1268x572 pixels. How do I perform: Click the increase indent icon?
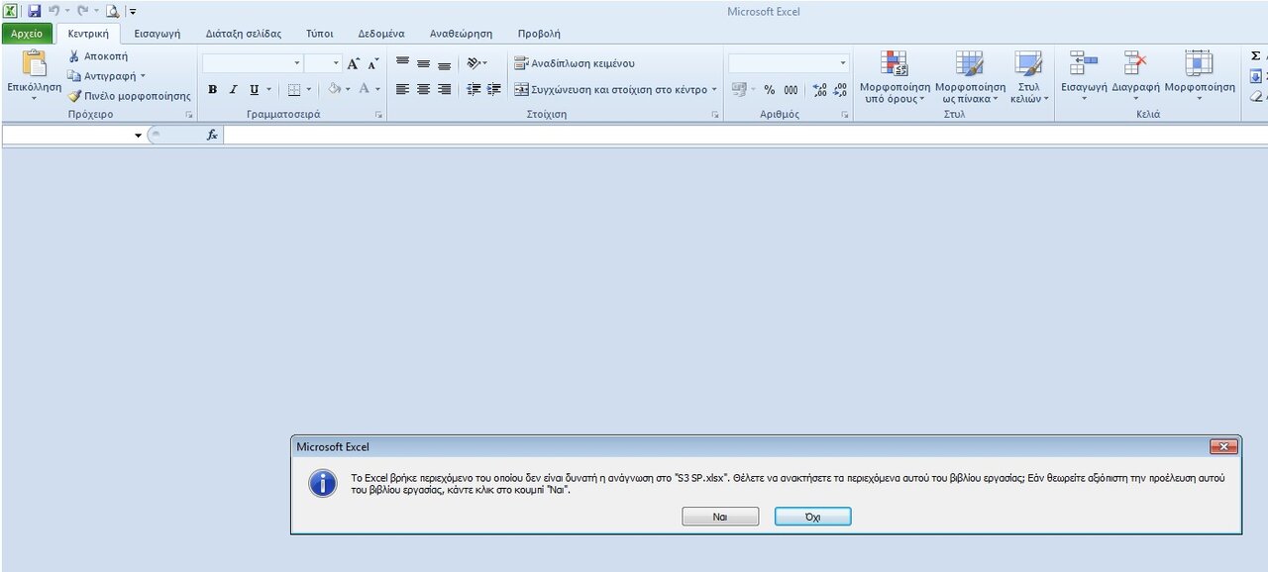pyautogui.click(x=493, y=89)
